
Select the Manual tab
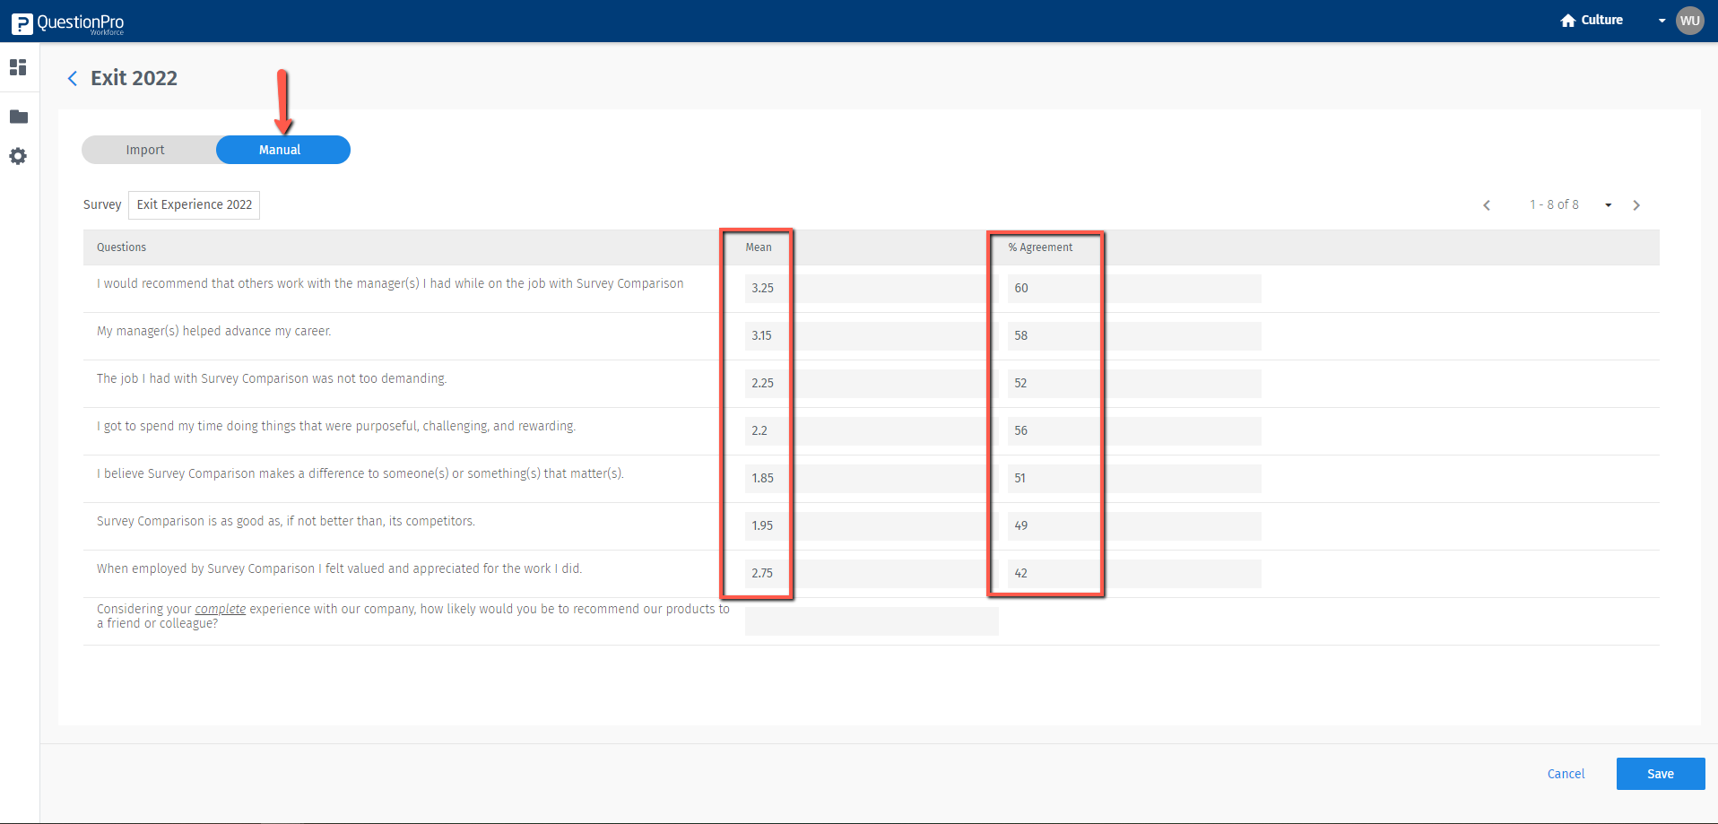(x=281, y=150)
